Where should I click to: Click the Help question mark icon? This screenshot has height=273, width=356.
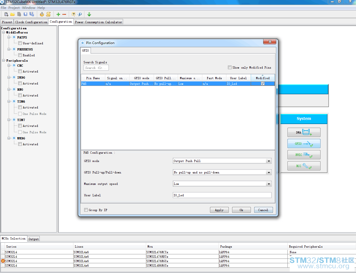point(74,14)
